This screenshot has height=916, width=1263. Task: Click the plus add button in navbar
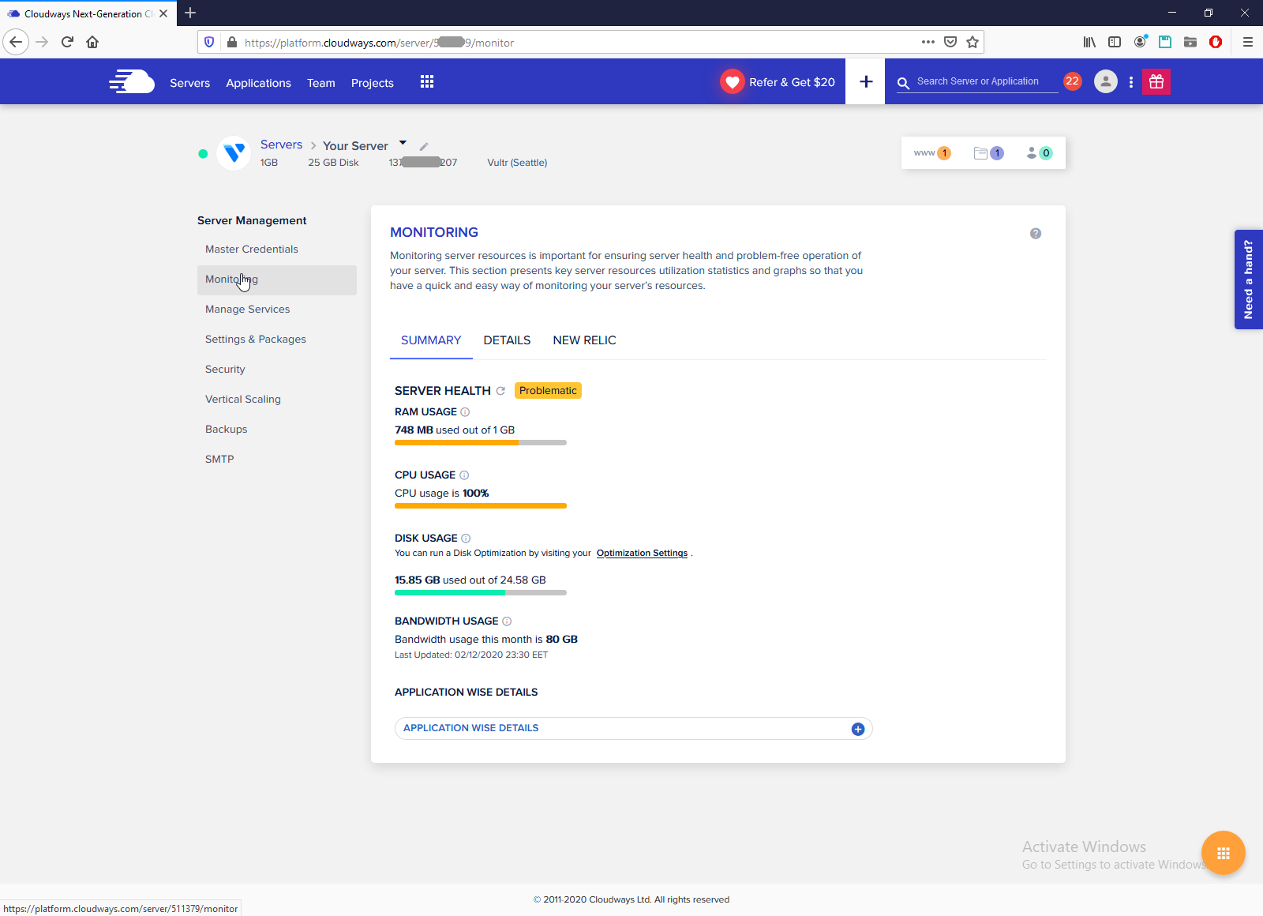[866, 82]
